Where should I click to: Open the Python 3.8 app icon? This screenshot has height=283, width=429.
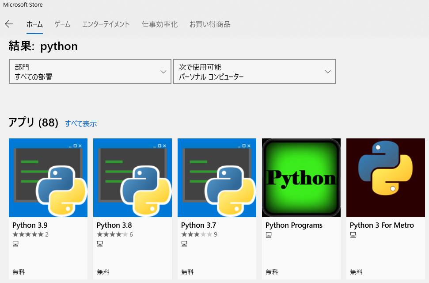click(x=133, y=178)
